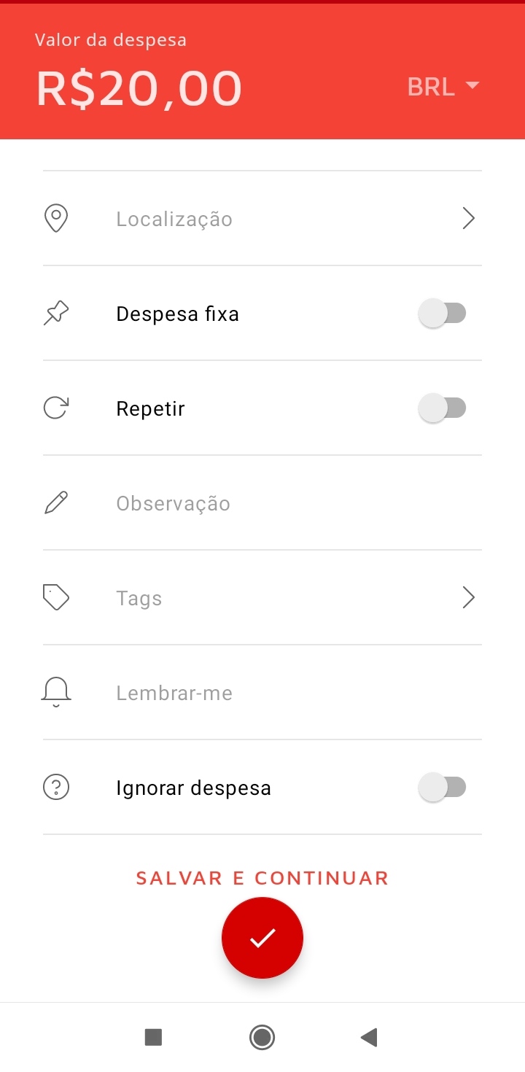Expand Localização using its chevron arrow
Screen dimensions: 525x1072
coord(469,218)
